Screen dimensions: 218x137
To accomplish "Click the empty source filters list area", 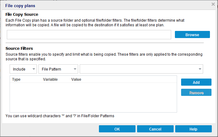I will 93,97.
